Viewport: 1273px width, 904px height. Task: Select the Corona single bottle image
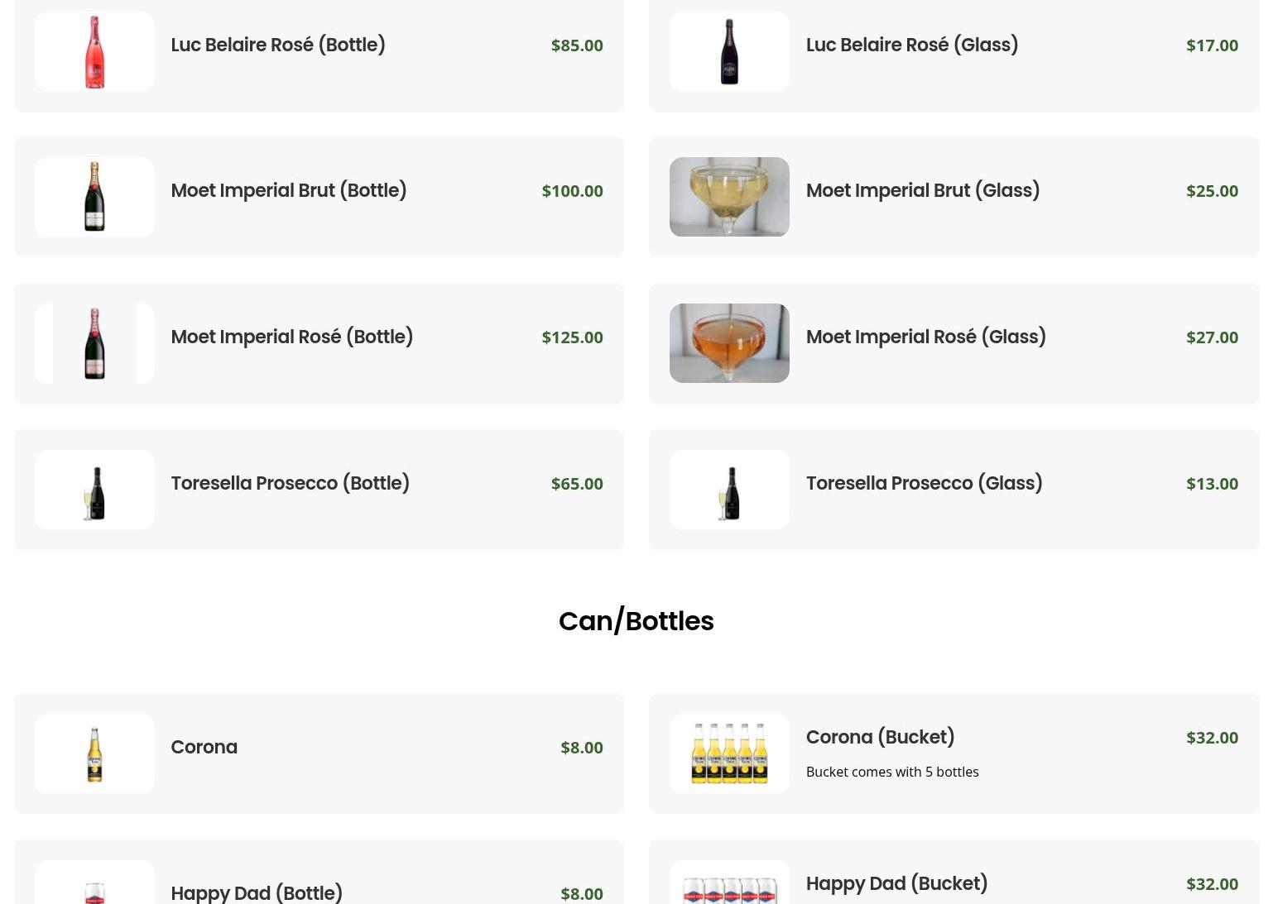[94, 753]
